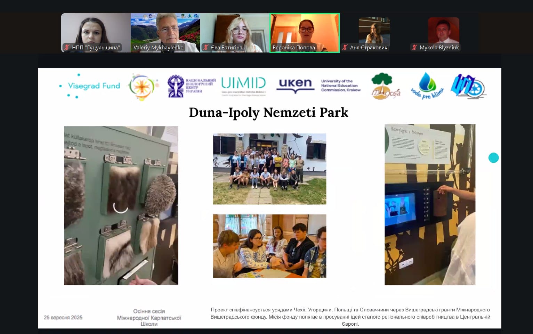Click the Visegrad Fund logo
The height and width of the screenshot is (334, 533).
pos(90,86)
